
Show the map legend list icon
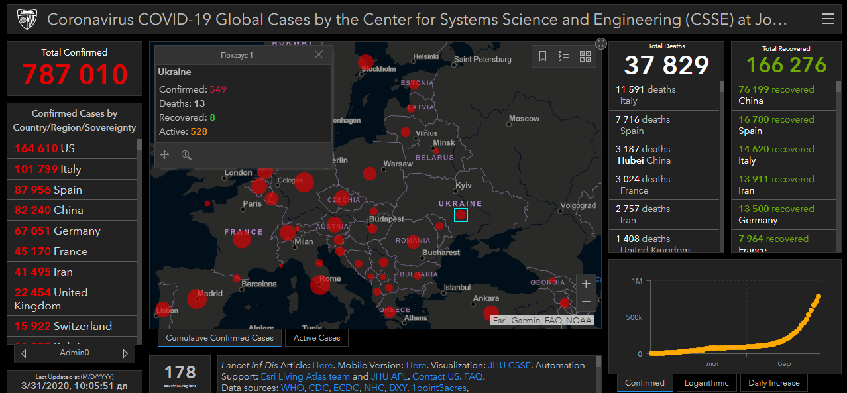(564, 56)
